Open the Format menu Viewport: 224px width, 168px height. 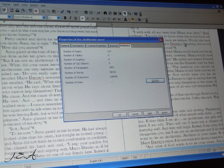click(6, 4)
